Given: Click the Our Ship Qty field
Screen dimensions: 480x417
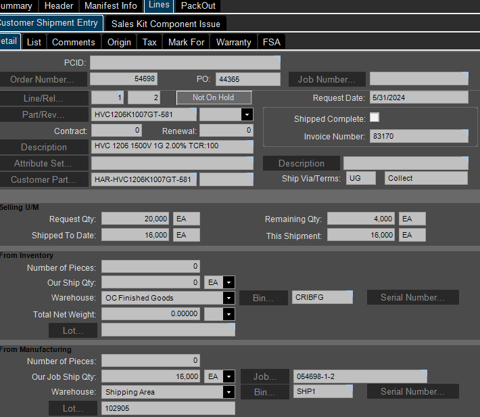Looking at the screenshot, I should 151,282.
